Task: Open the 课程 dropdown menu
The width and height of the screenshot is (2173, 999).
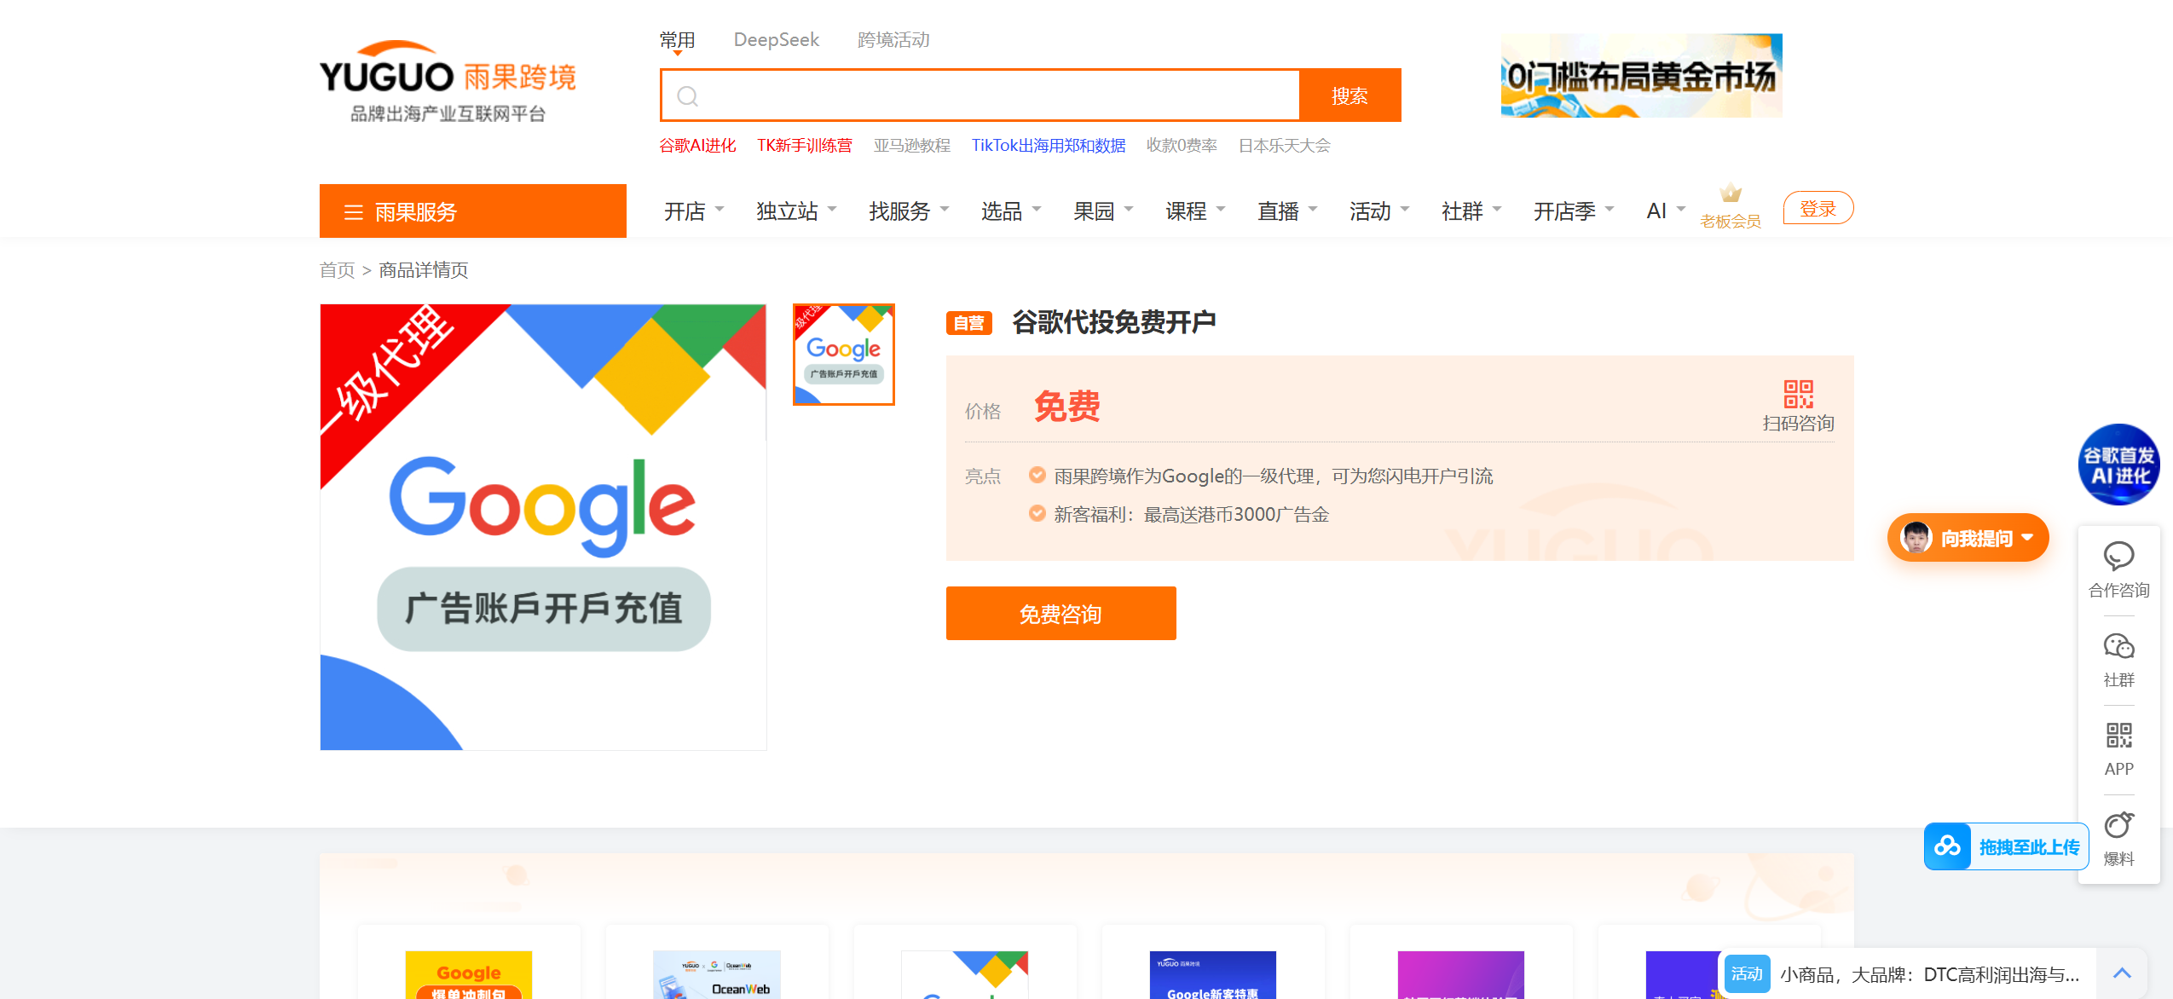Action: point(1196,211)
